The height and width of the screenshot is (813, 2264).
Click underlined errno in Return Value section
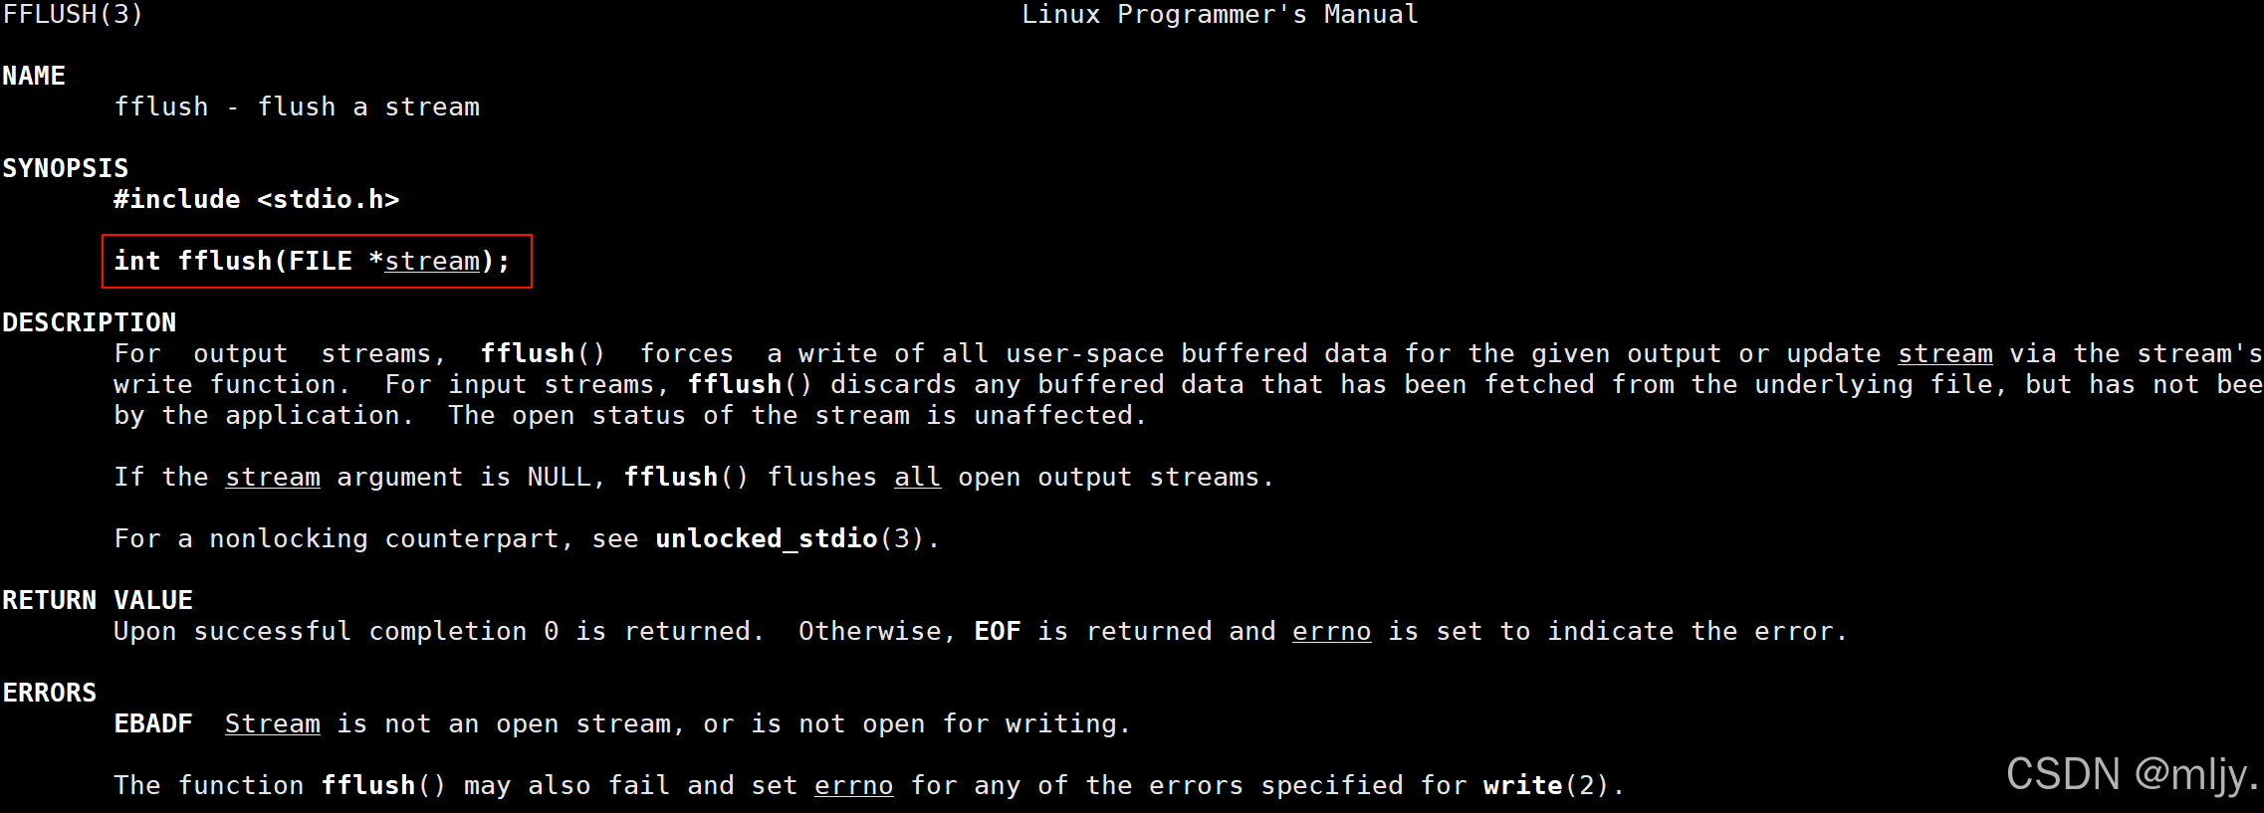[1332, 632]
